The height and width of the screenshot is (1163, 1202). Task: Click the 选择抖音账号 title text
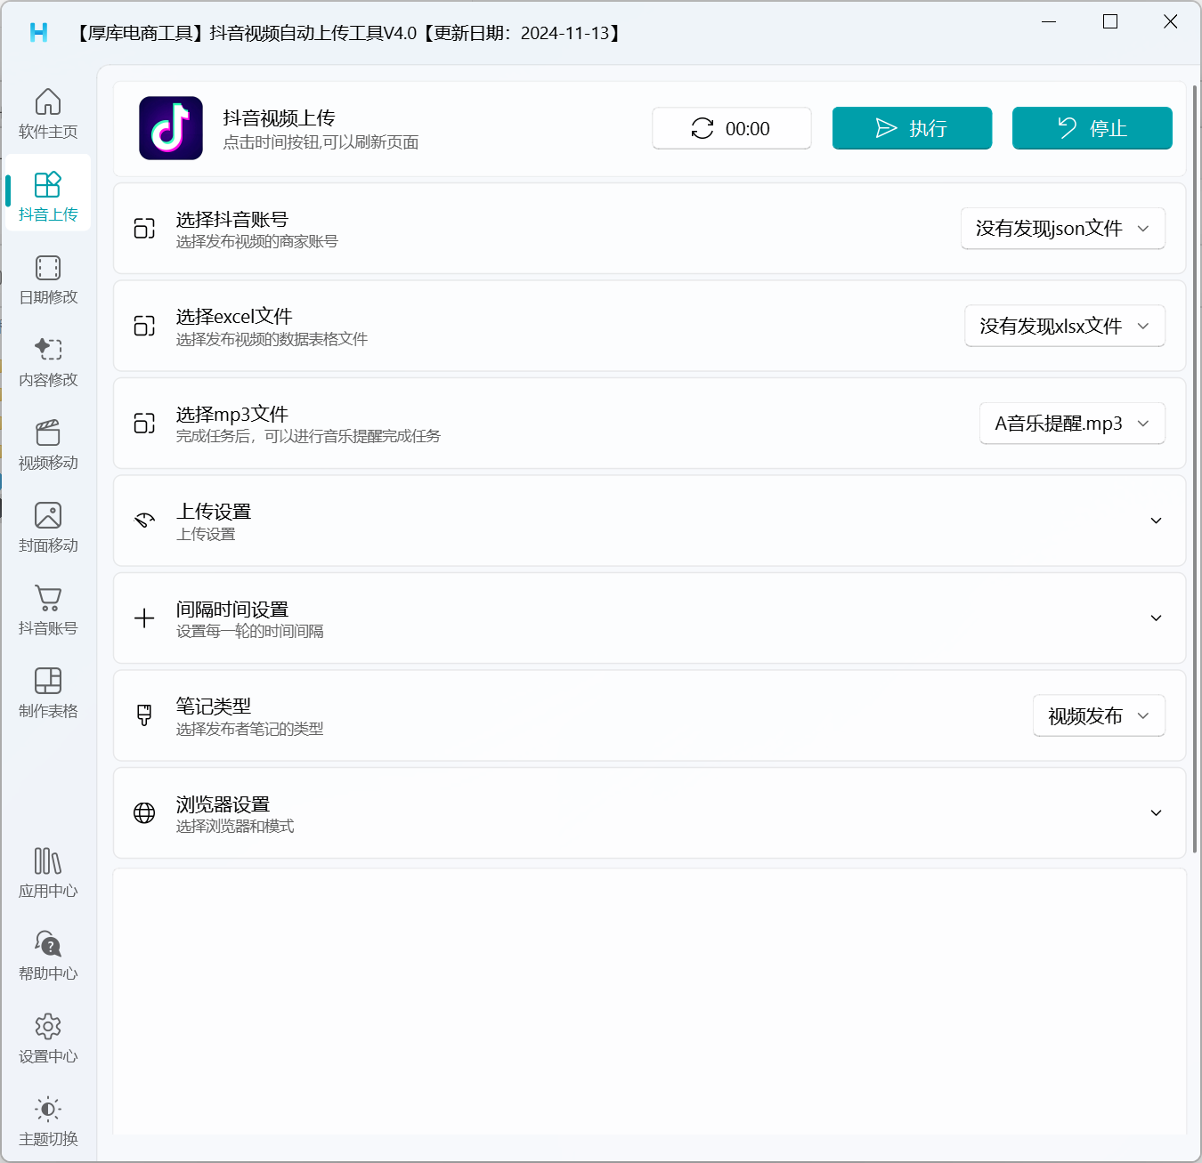coord(232,220)
